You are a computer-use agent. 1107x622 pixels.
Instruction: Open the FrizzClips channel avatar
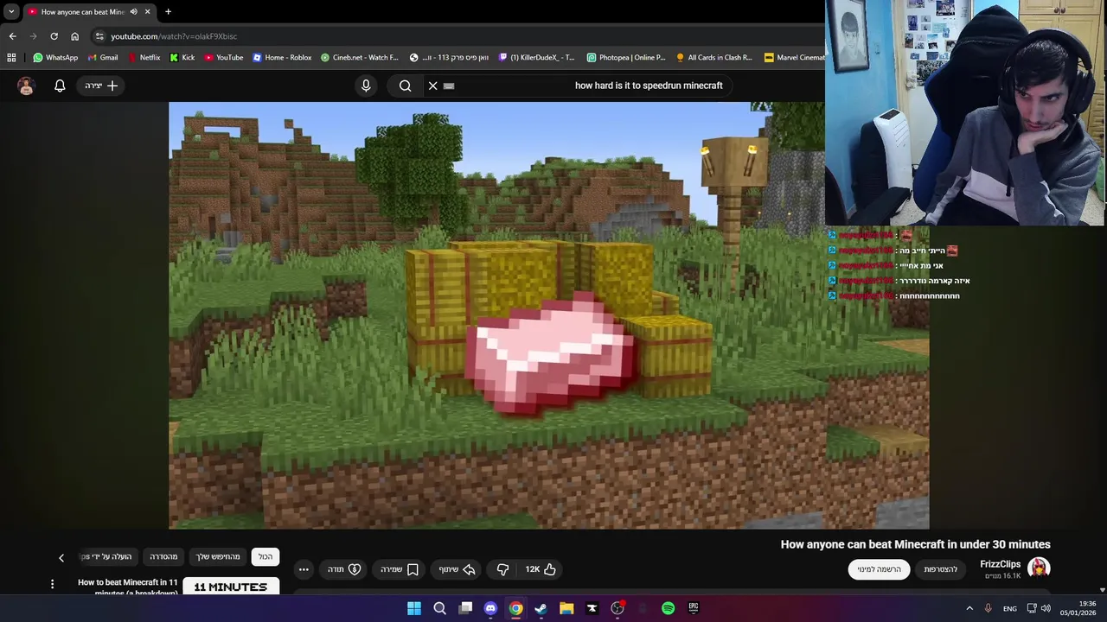click(1039, 568)
